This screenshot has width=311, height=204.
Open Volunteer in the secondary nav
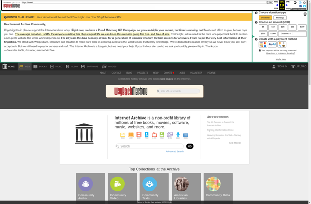[196, 72]
